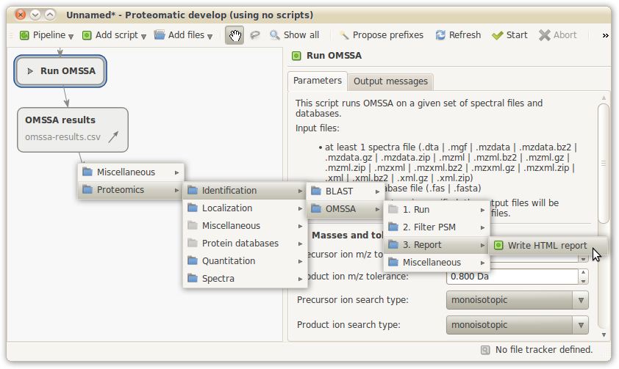619x369 pixels.
Task: Select the hand pan tool
Action: pyautogui.click(x=235, y=35)
